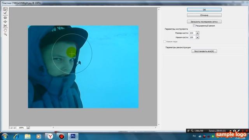Click the recorder window icon left of magnifier
249x140 pixels.
coord(188,131)
